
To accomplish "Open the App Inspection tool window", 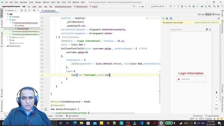I will (72, 116).
